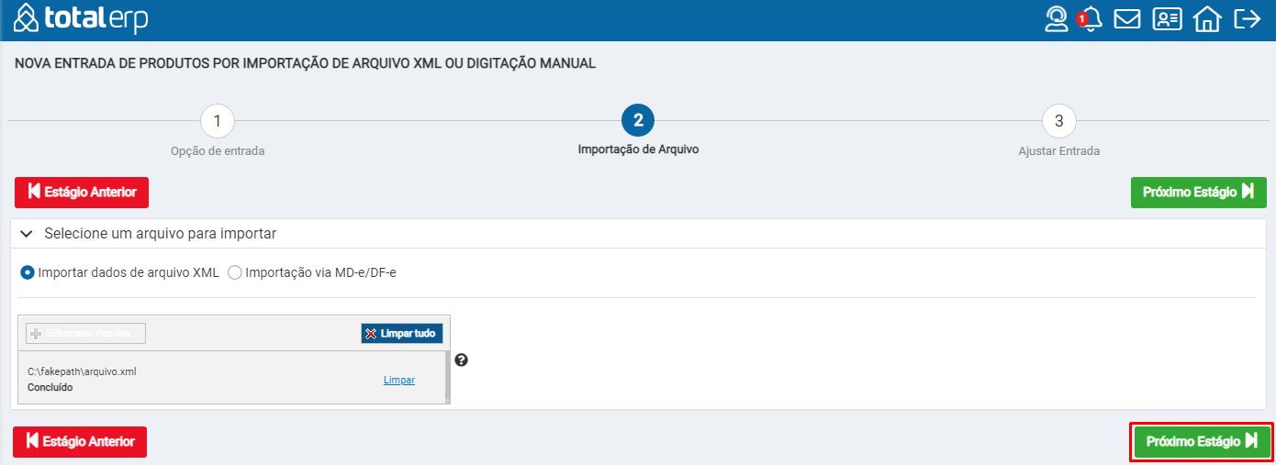This screenshot has height=465, width=1276.
Task: Click the Limpar tudo button
Action: tap(402, 333)
